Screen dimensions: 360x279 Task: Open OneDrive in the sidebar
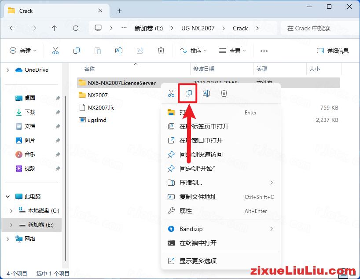[32, 70]
